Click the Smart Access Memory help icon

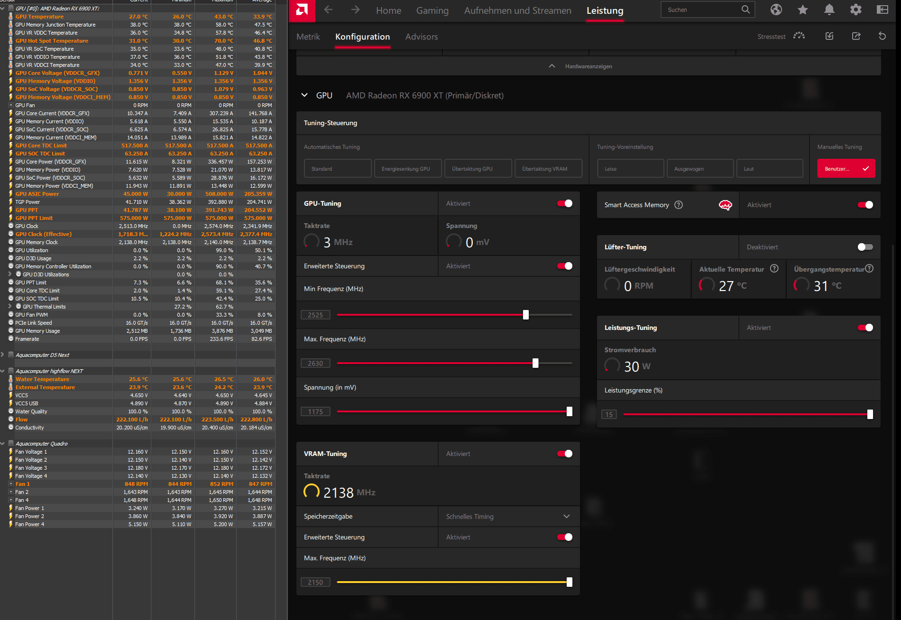click(x=679, y=205)
